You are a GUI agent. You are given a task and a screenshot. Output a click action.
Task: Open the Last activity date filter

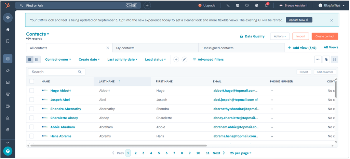pyautogui.click(x=122, y=59)
